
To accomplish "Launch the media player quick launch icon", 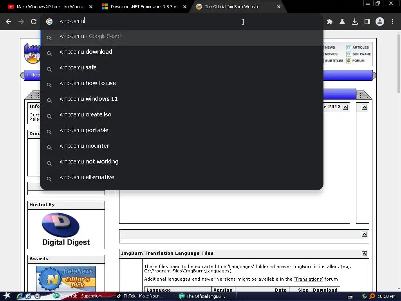I will pyautogui.click(x=37, y=296).
